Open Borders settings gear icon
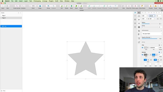The height and width of the screenshot is (92, 163). 159,52
